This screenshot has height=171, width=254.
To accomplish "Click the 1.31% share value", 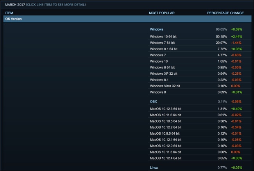I will point(222,109).
